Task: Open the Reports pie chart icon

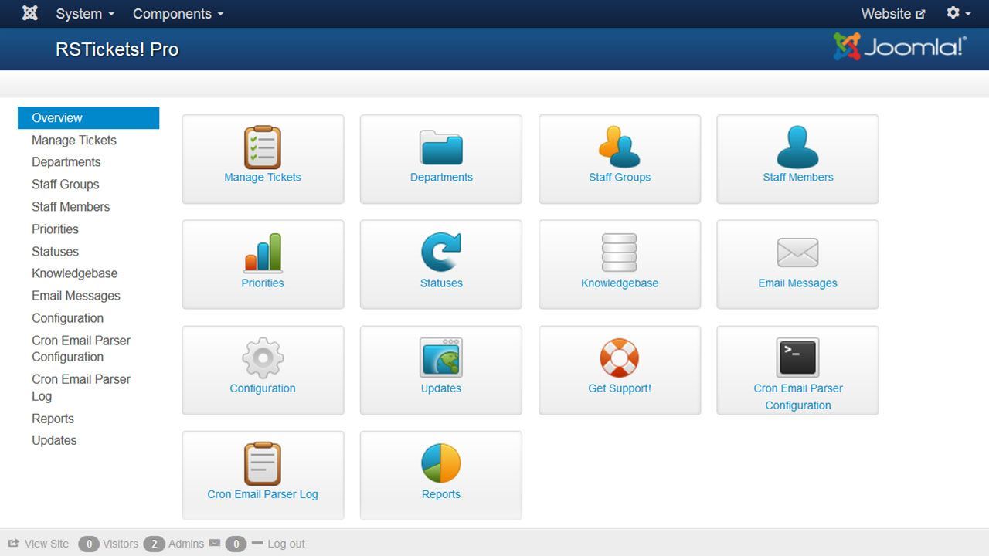Action: (441, 463)
